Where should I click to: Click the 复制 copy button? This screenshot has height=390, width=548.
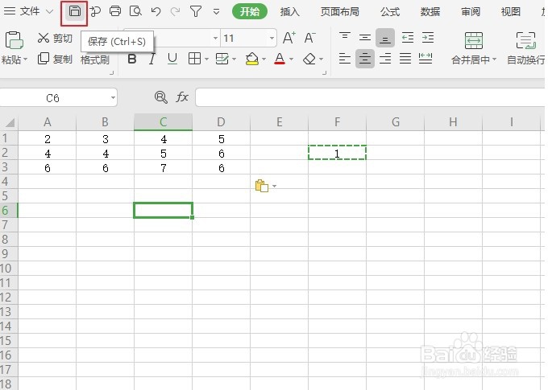55,59
